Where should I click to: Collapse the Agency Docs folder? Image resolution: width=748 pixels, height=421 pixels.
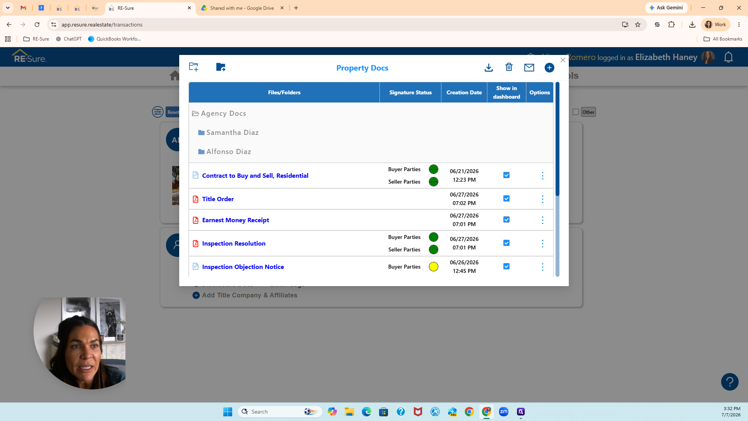pyautogui.click(x=219, y=113)
